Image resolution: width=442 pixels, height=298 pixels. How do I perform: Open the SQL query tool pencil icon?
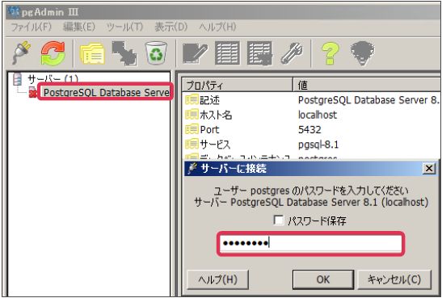(195, 53)
